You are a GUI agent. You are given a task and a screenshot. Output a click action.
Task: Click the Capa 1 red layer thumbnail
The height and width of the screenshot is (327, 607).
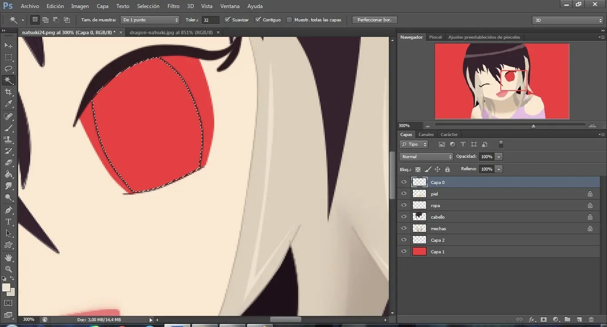pos(419,251)
